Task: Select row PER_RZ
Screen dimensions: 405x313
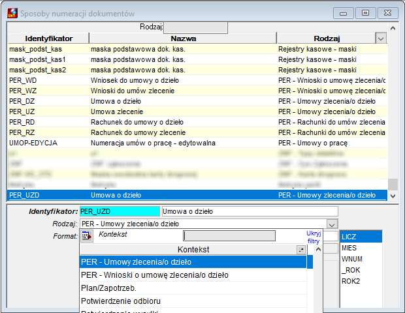Action: [x=197, y=132]
